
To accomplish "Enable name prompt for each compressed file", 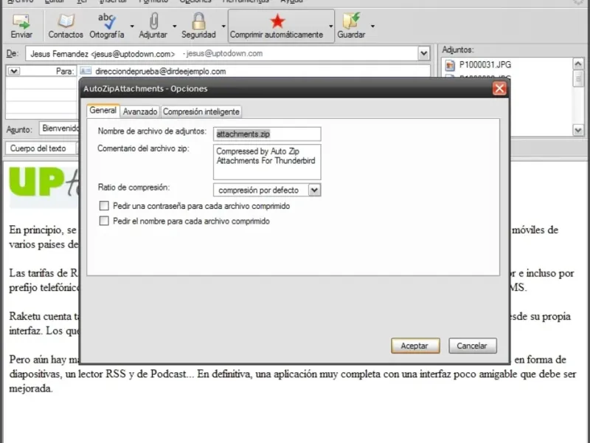I will [x=104, y=221].
